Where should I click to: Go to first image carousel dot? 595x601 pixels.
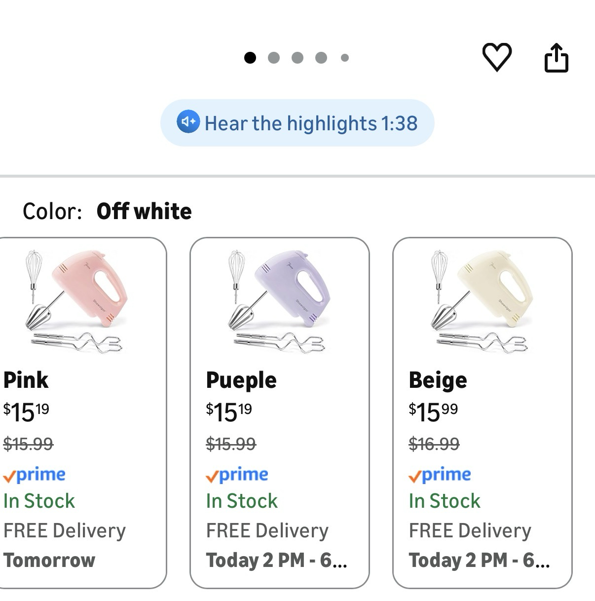[x=250, y=58]
